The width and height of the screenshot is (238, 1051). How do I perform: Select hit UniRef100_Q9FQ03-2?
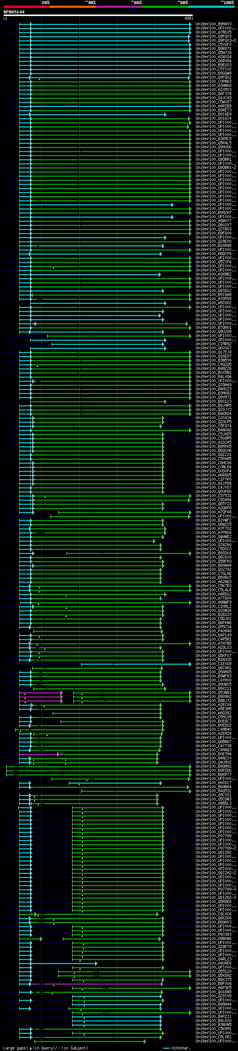coord(216,40)
